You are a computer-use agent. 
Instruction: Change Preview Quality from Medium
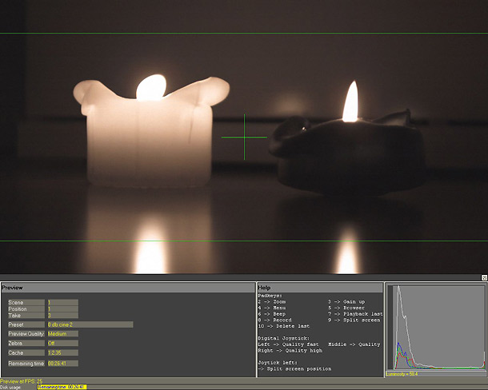[62, 334]
